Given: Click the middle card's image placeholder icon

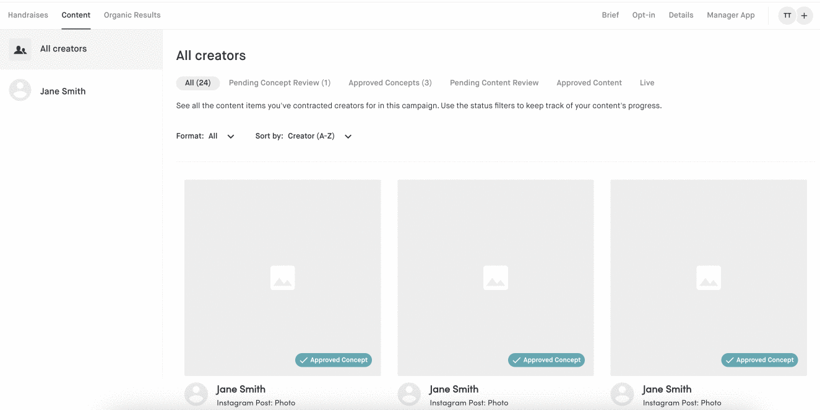Looking at the screenshot, I should [495, 278].
